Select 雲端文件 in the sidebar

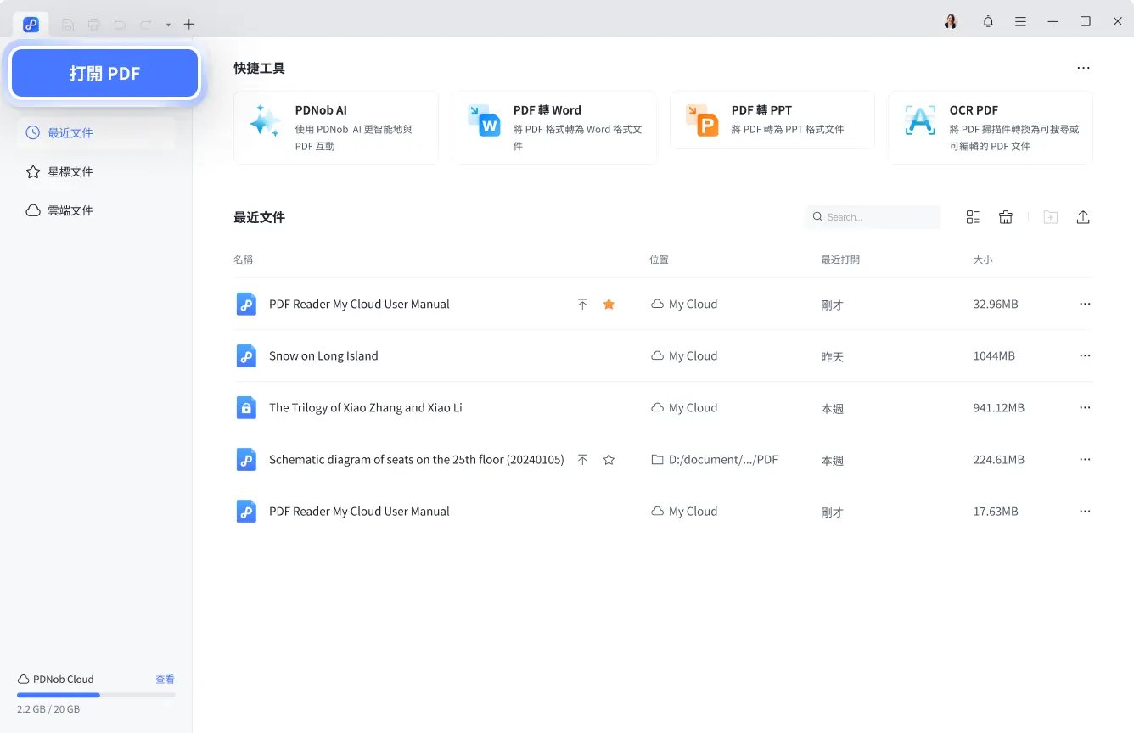pyautogui.click(x=70, y=210)
